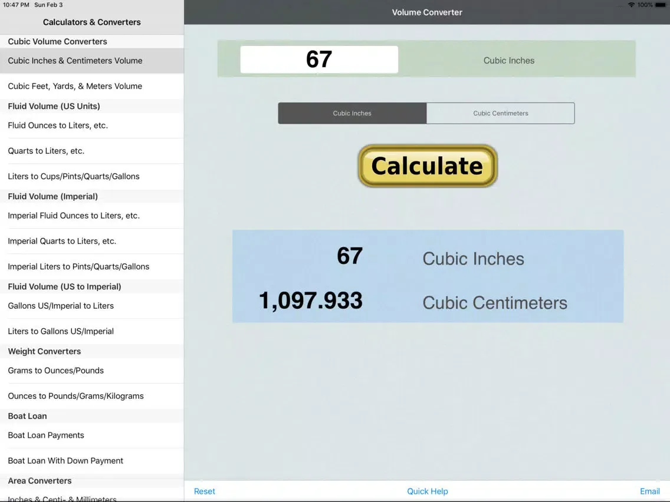This screenshot has height=502, width=670.
Task: Open Grams to Ounces/Pounds converter
Action: coord(92,371)
